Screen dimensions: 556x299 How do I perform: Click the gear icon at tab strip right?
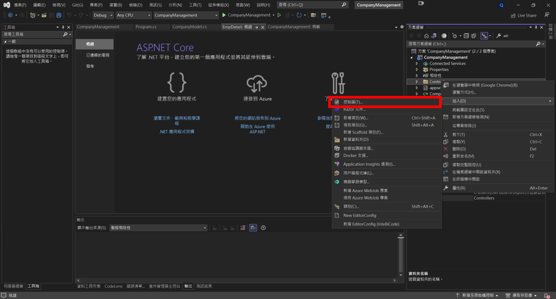coord(402,27)
